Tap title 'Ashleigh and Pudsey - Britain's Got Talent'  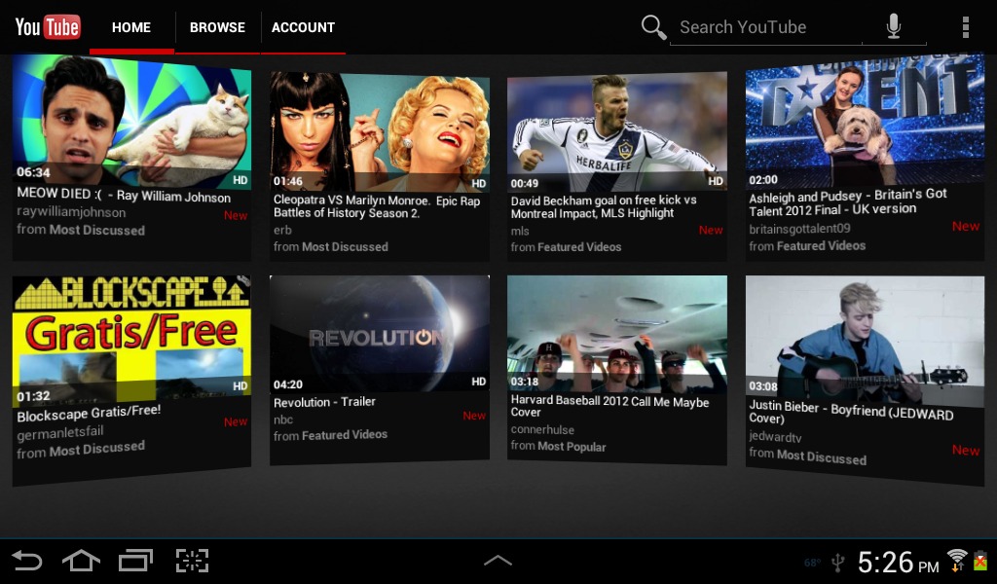pos(848,202)
